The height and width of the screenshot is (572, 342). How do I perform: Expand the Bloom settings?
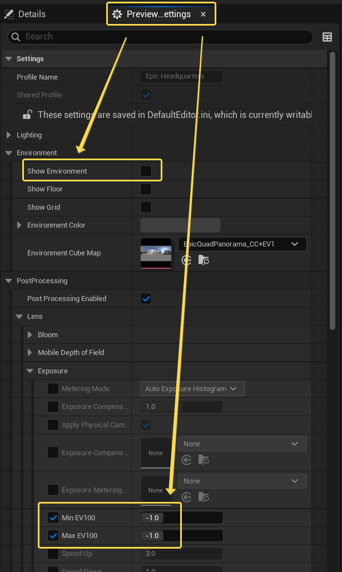[x=30, y=334]
